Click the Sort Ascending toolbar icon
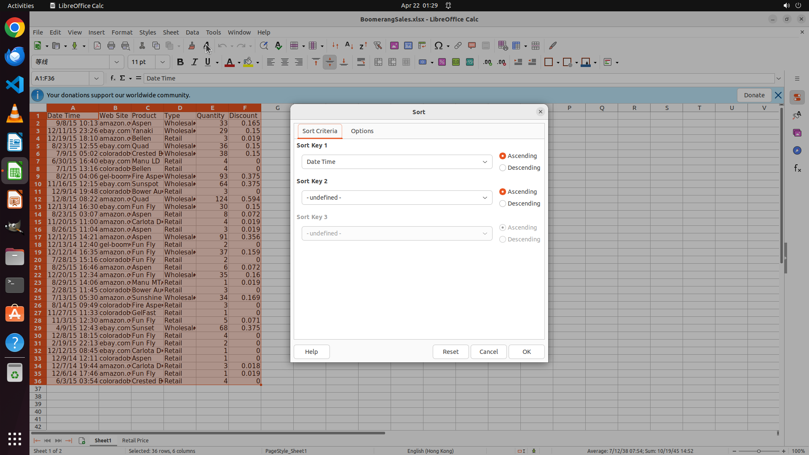Image resolution: width=809 pixels, height=455 pixels. (x=349, y=45)
